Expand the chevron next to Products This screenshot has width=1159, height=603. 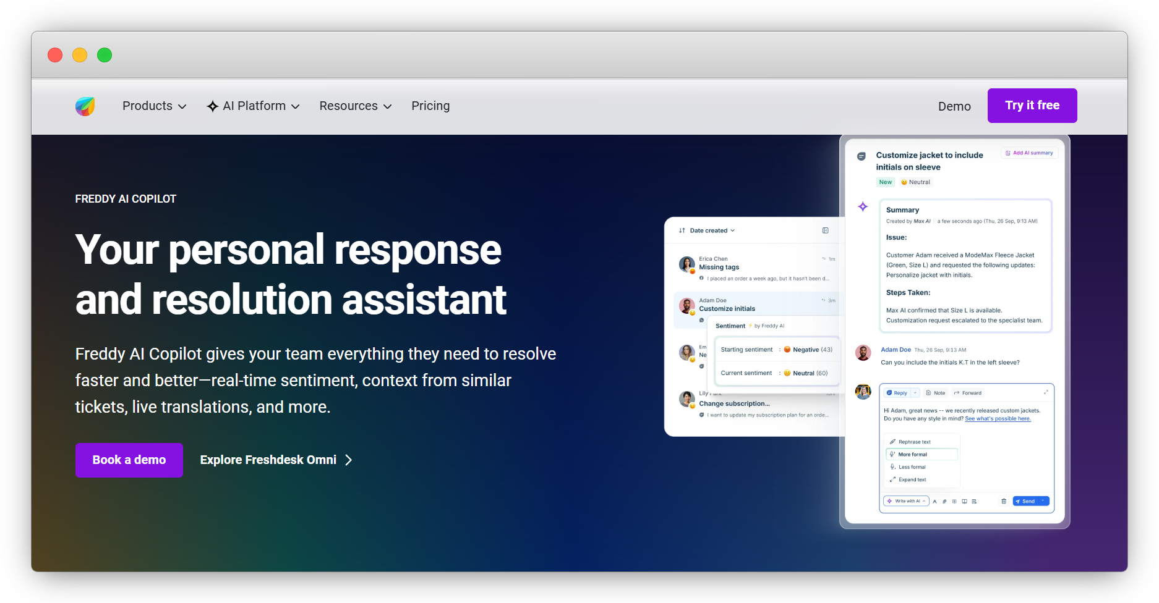tap(182, 107)
